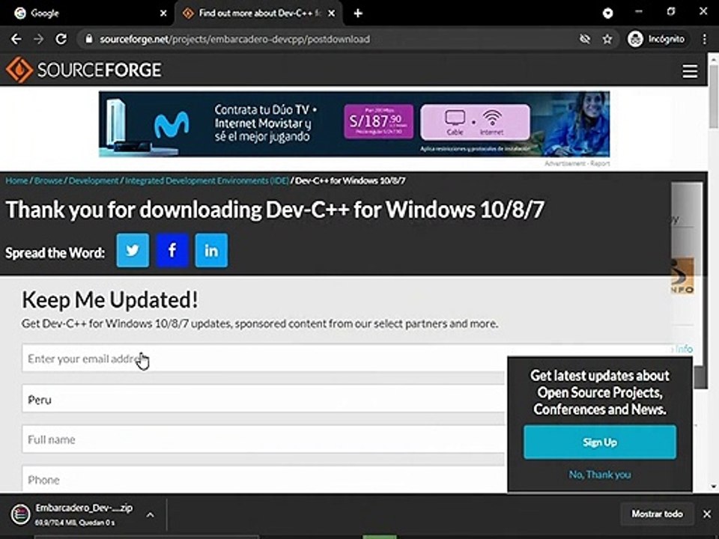Open the Browse breadcrumb link
This screenshot has width=719, height=539.
pyautogui.click(x=48, y=180)
